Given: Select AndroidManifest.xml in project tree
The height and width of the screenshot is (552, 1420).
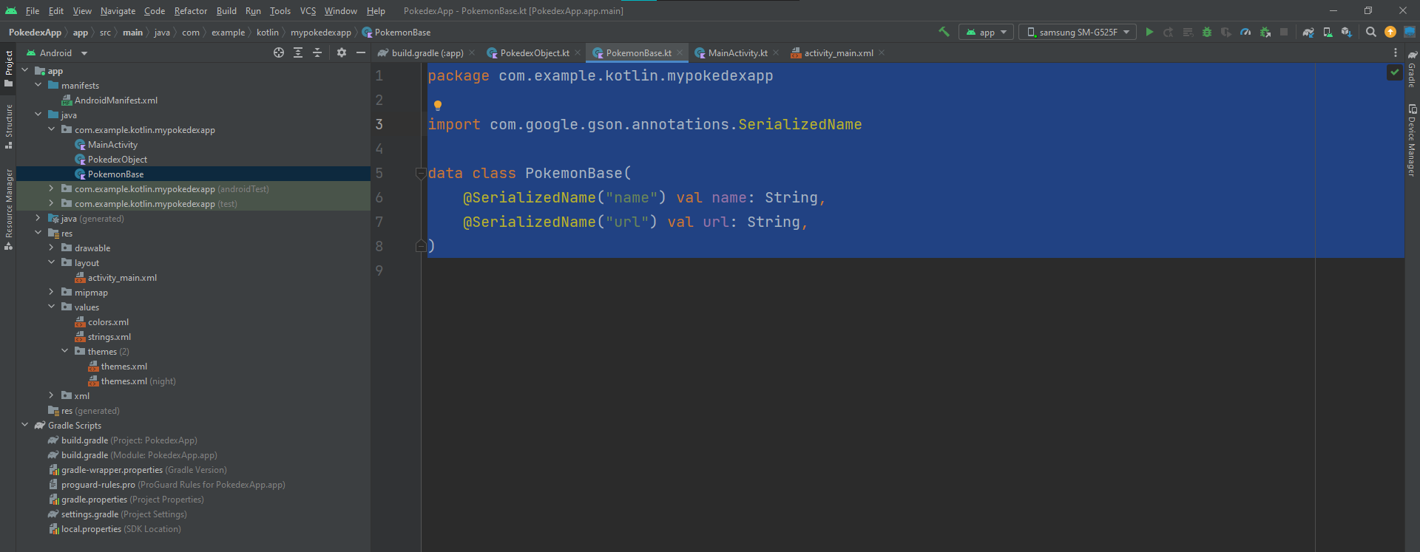Looking at the screenshot, I should [x=116, y=100].
